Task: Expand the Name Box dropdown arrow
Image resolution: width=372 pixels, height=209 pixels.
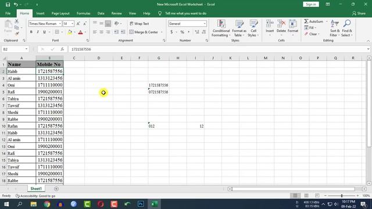Action: [26, 49]
